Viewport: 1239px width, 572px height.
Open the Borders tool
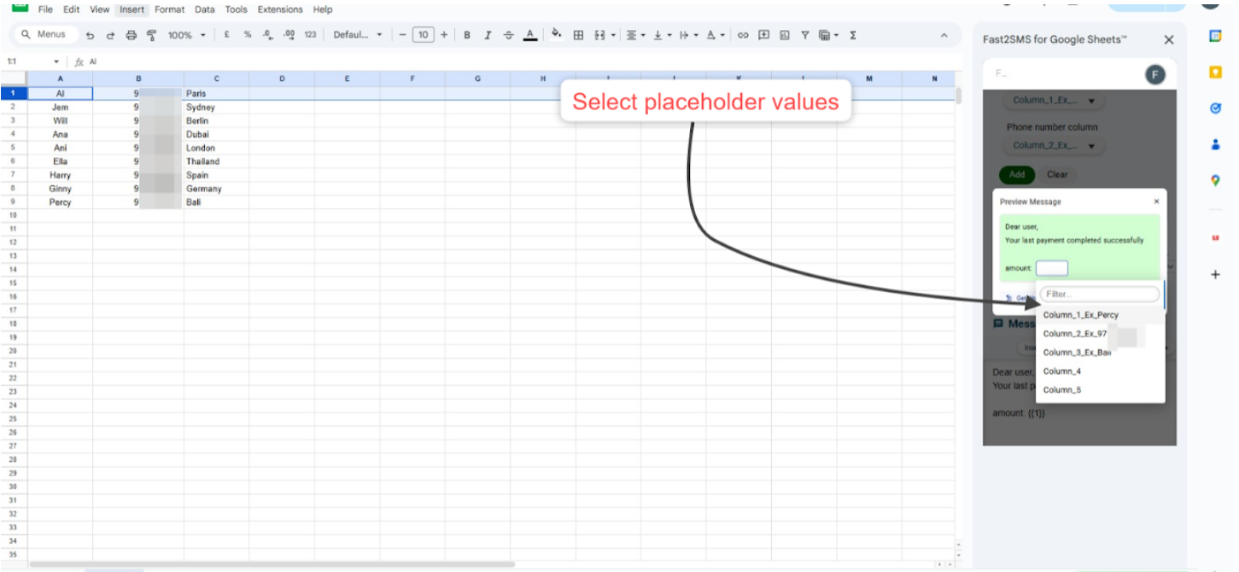pos(578,35)
